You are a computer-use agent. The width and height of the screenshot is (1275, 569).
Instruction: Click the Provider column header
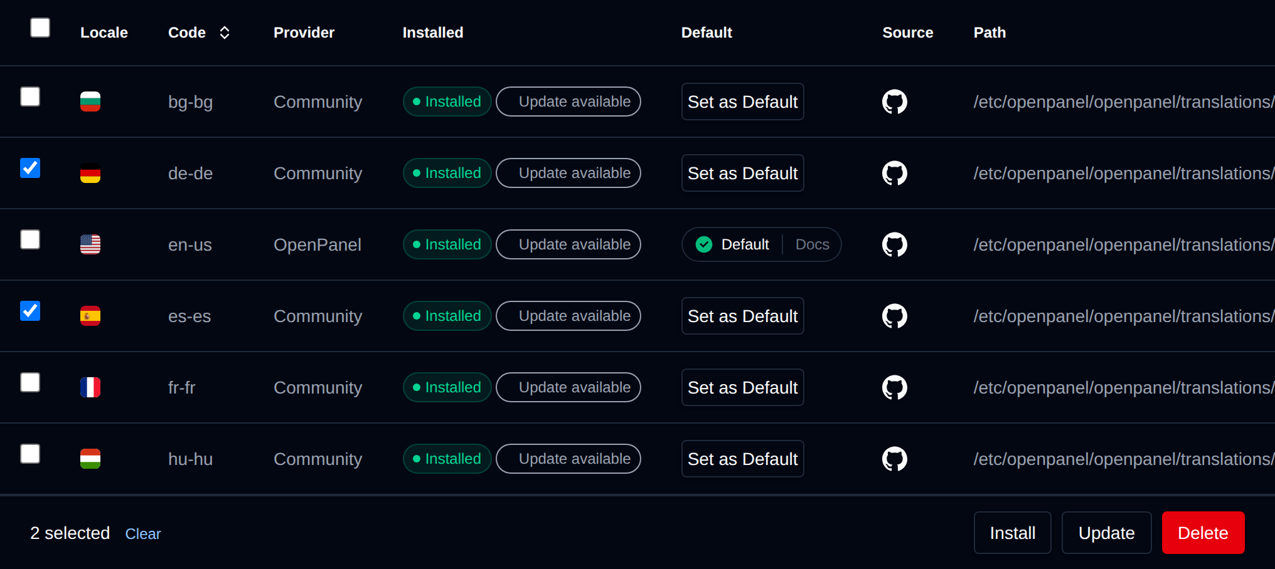[304, 33]
